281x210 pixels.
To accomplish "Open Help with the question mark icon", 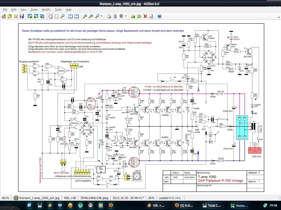I will click(x=159, y=16).
